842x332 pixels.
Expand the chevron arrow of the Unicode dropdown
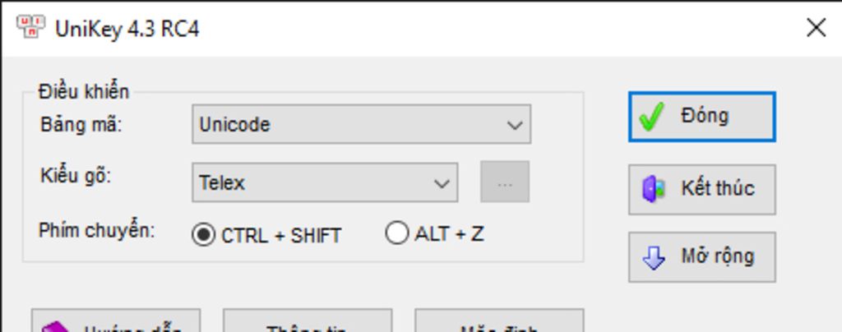point(515,126)
